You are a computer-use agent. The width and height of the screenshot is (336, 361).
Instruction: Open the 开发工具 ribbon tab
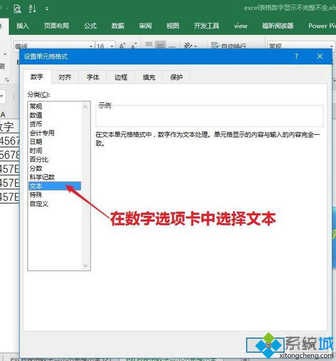206,25
